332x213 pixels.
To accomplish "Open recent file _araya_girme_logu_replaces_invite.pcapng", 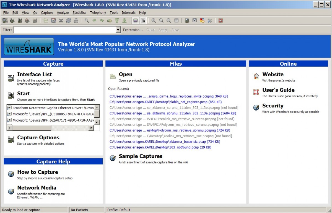I will (169, 96).
